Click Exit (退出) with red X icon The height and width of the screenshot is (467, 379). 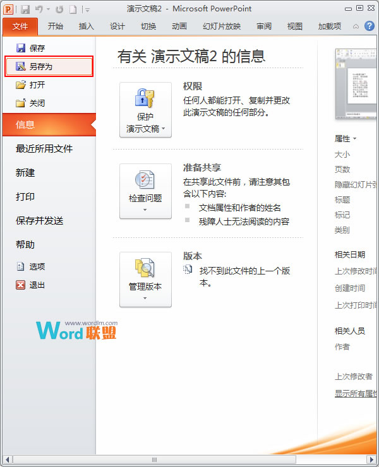(30, 285)
